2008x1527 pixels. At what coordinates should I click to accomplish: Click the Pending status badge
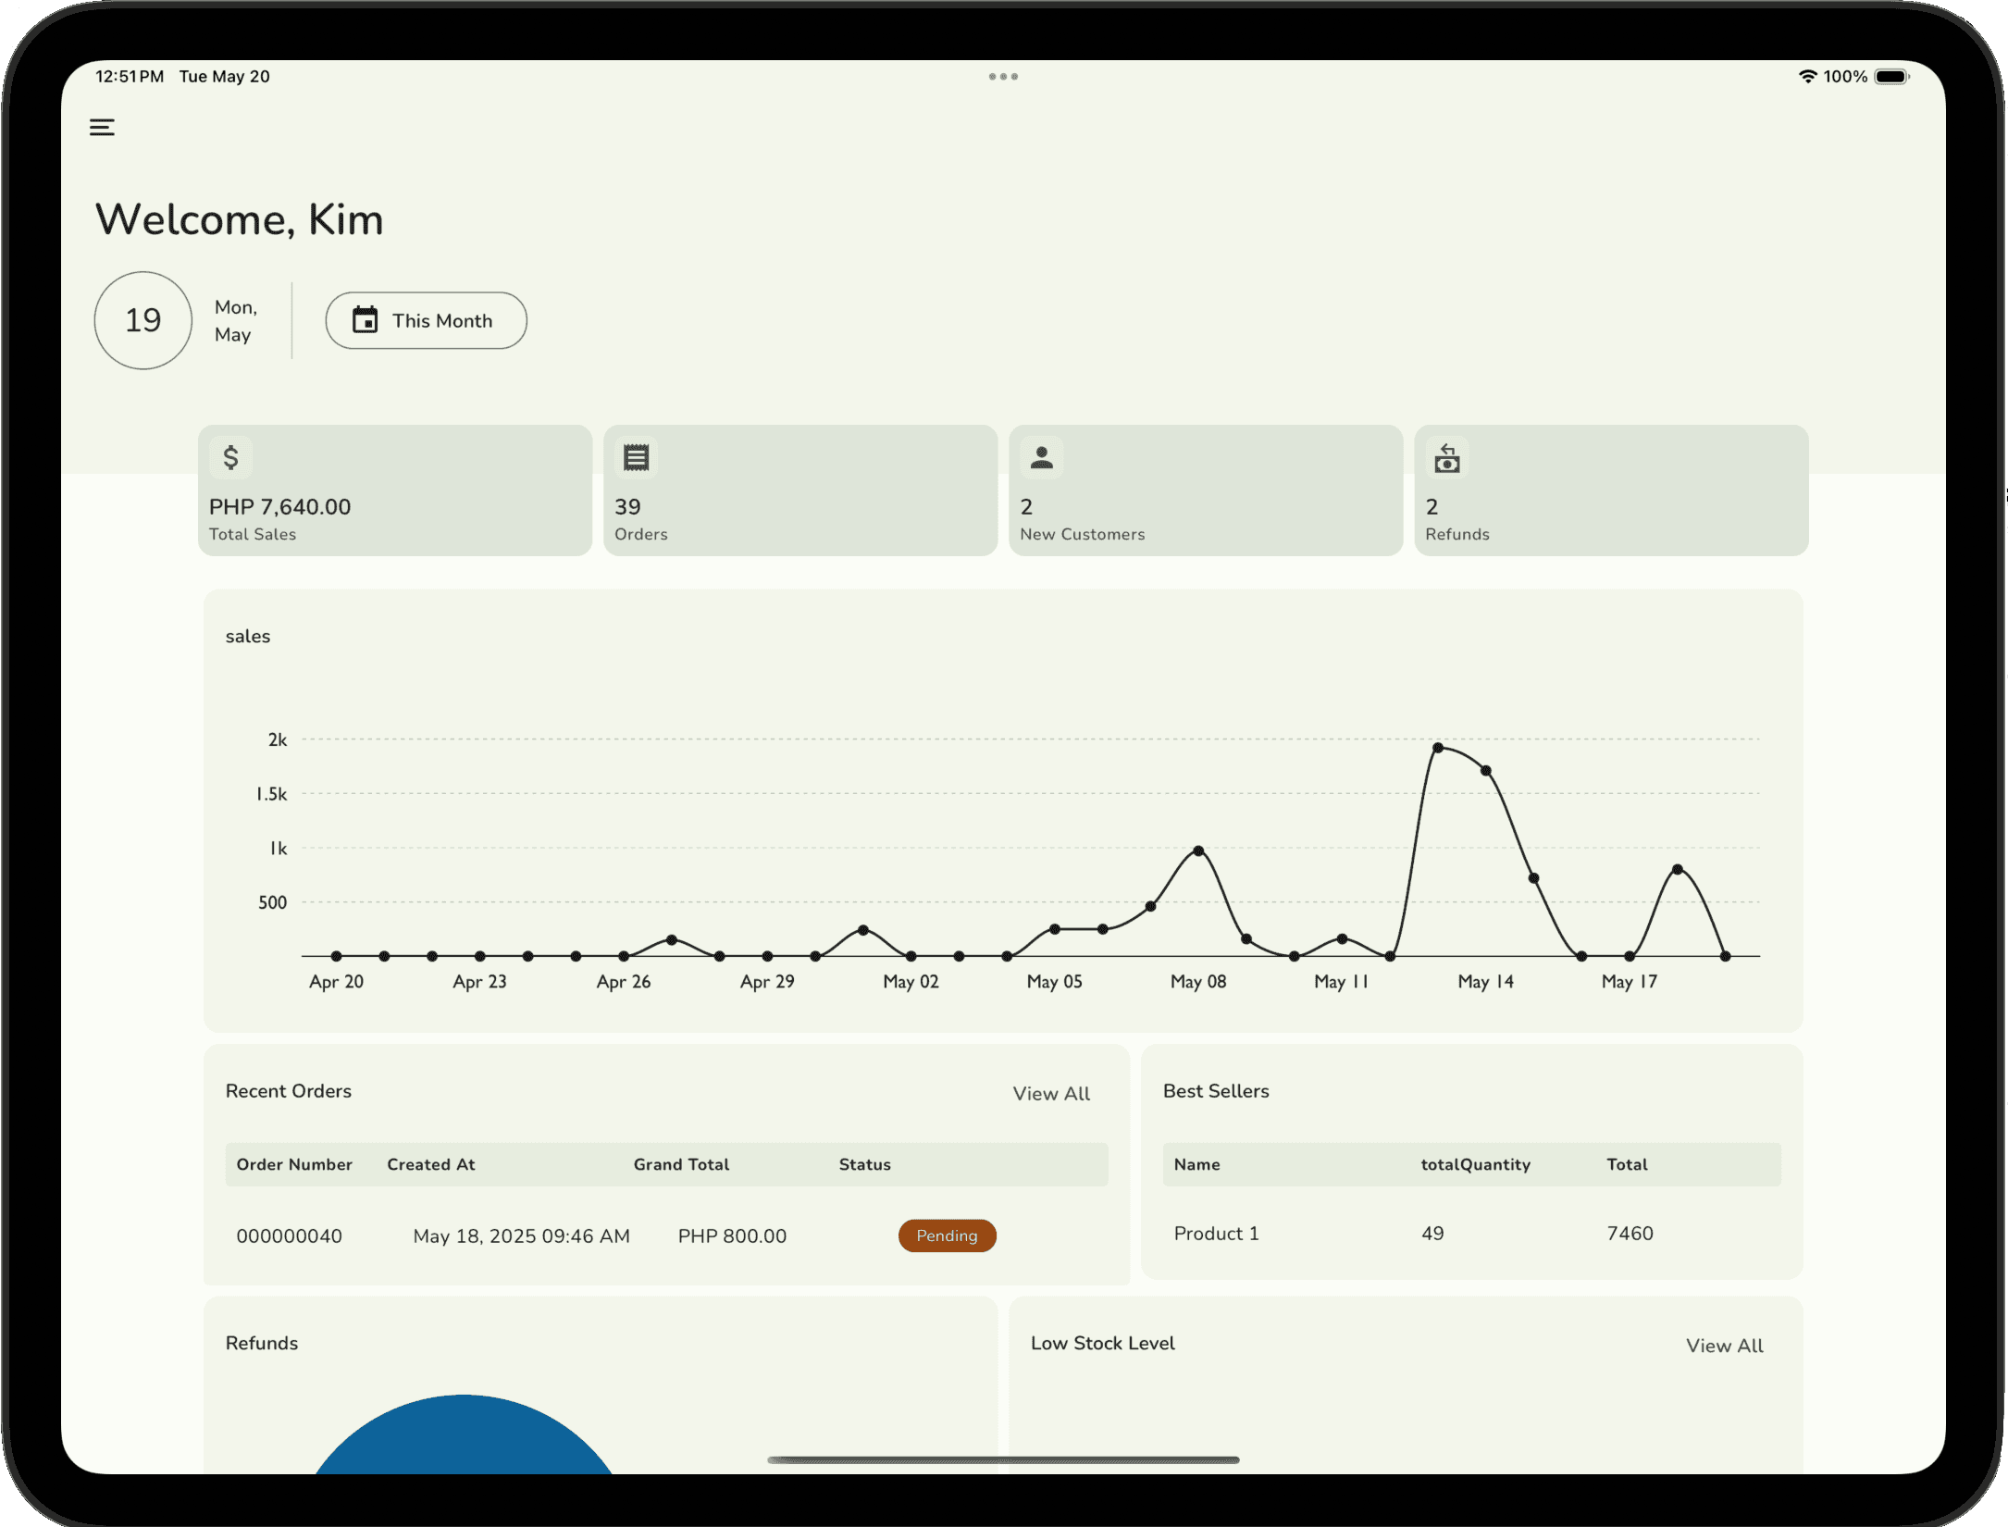click(x=947, y=1235)
